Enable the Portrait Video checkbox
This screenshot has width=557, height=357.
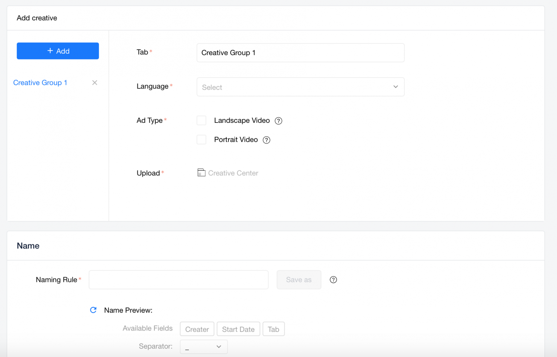click(x=201, y=140)
